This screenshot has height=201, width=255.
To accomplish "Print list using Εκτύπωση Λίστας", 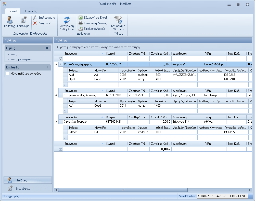I will 93,23.
